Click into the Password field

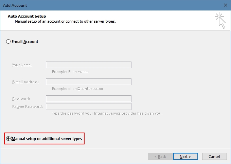[88, 99]
